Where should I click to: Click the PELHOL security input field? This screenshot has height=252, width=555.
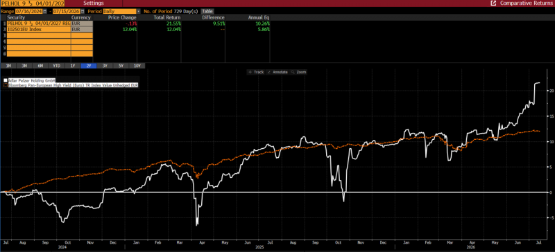coord(38,24)
